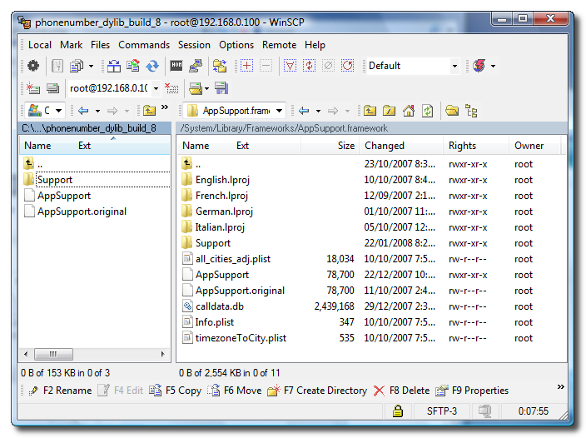Go to local parent directory icon
586x438 pixels.
(150, 111)
